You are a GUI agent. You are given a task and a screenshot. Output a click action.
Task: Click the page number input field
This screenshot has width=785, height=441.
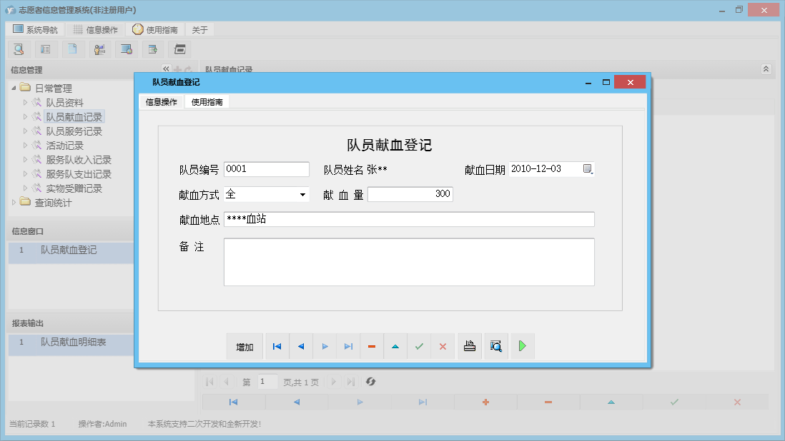(x=267, y=382)
